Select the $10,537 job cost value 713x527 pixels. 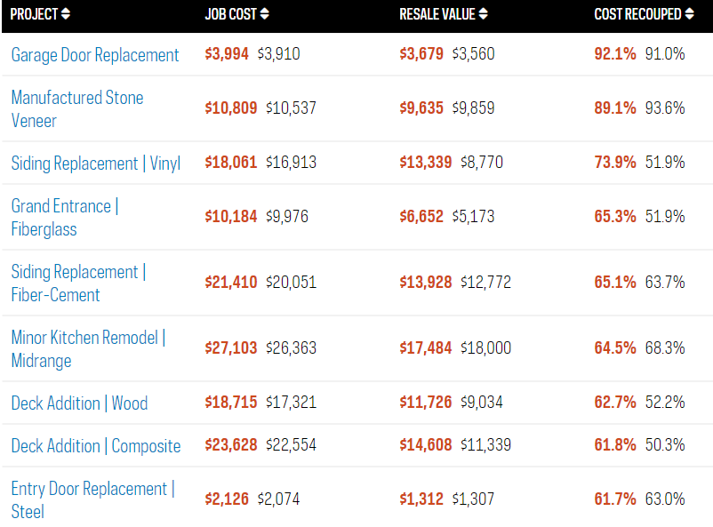pyautogui.click(x=291, y=108)
